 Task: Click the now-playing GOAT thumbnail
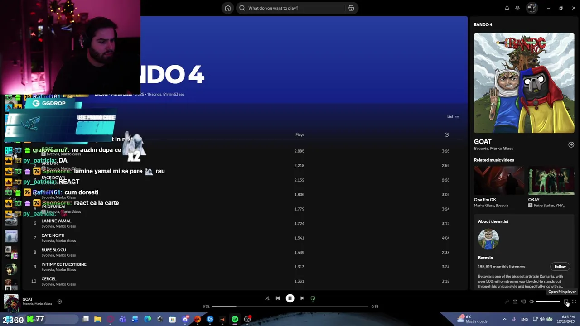(x=11, y=303)
